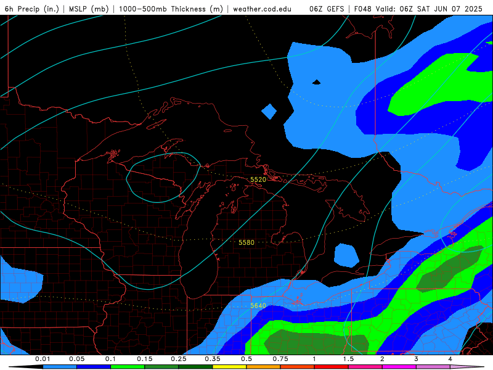This screenshot has width=493, height=370.
Task: Click the yellow 0.35–0.5 legend swatch
Action: [x=229, y=367]
